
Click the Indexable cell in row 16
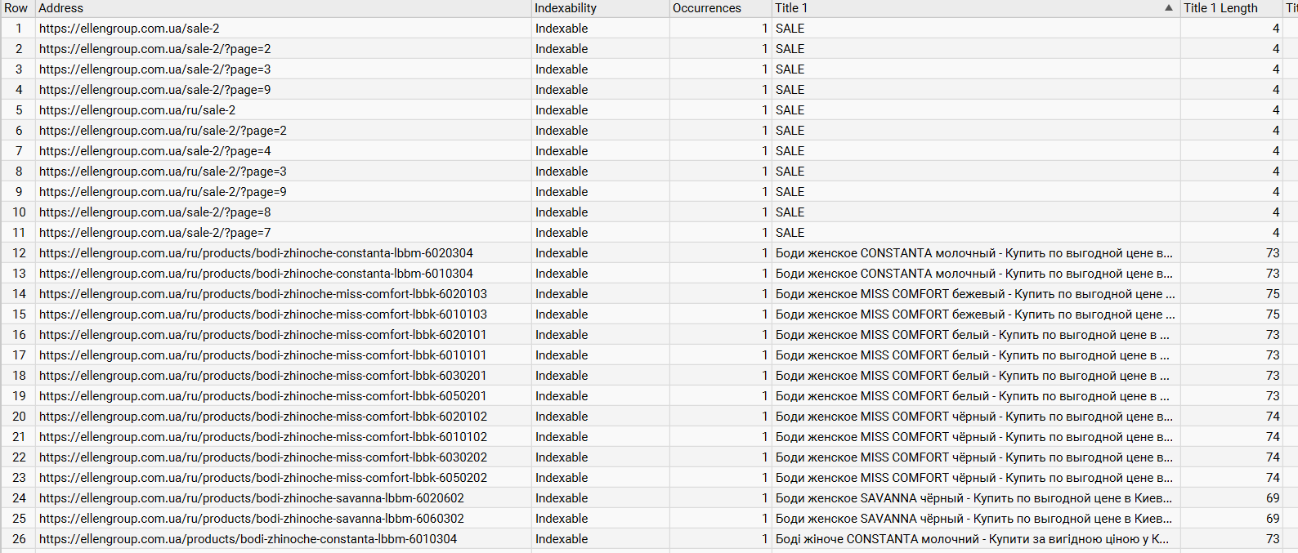(x=600, y=335)
